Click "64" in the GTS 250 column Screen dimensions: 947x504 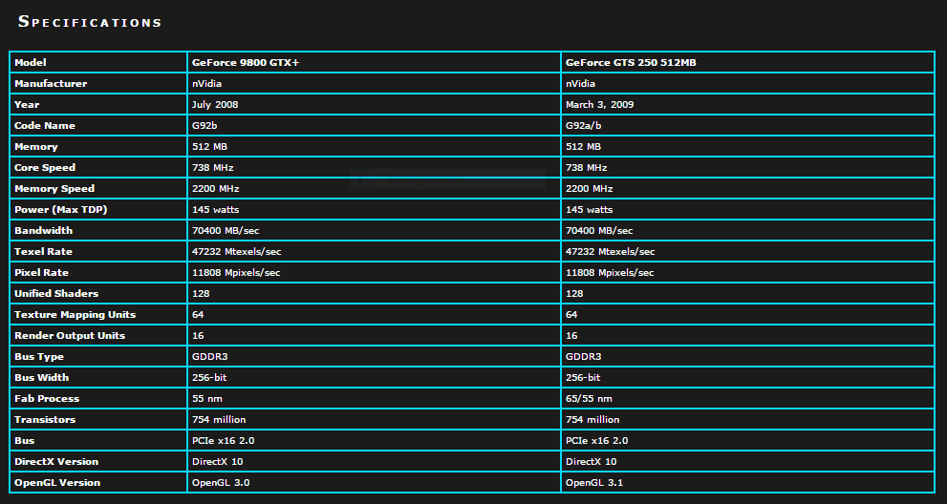[x=571, y=314]
